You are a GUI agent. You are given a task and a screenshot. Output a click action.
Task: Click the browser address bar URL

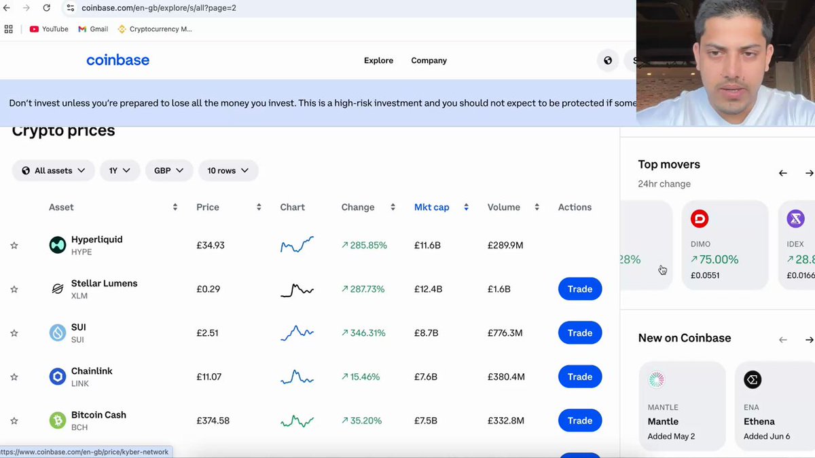click(x=159, y=8)
